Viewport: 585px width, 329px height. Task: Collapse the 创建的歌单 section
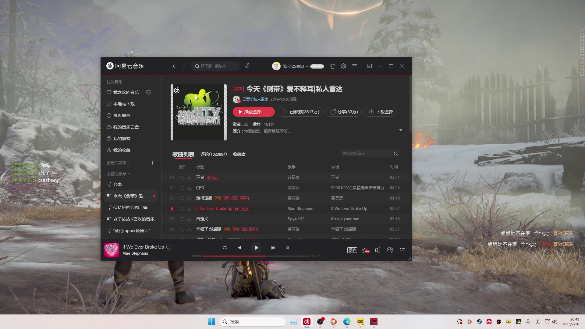(118, 163)
